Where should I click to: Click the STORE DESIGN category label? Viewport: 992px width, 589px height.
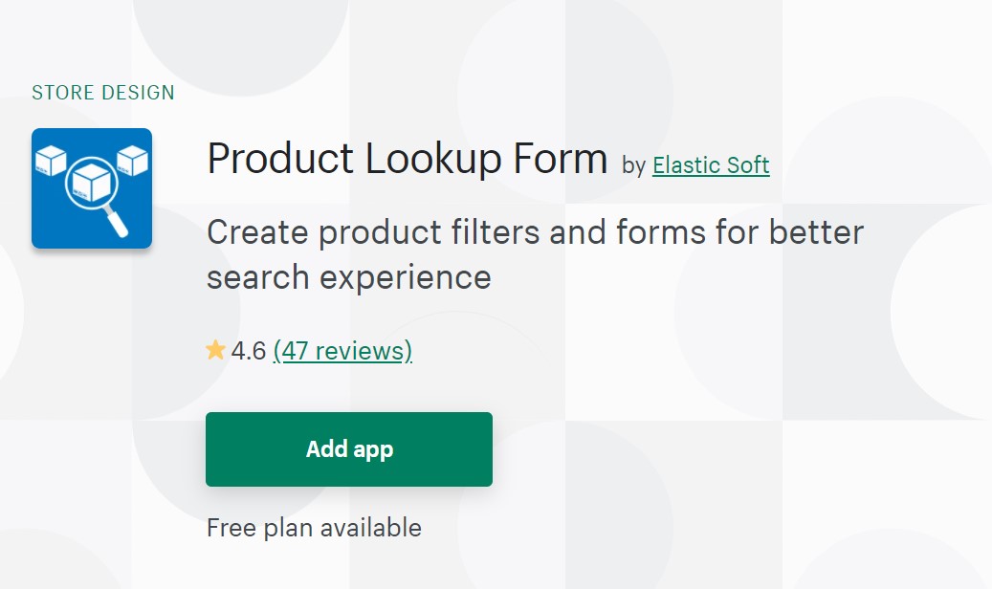[103, 93]
